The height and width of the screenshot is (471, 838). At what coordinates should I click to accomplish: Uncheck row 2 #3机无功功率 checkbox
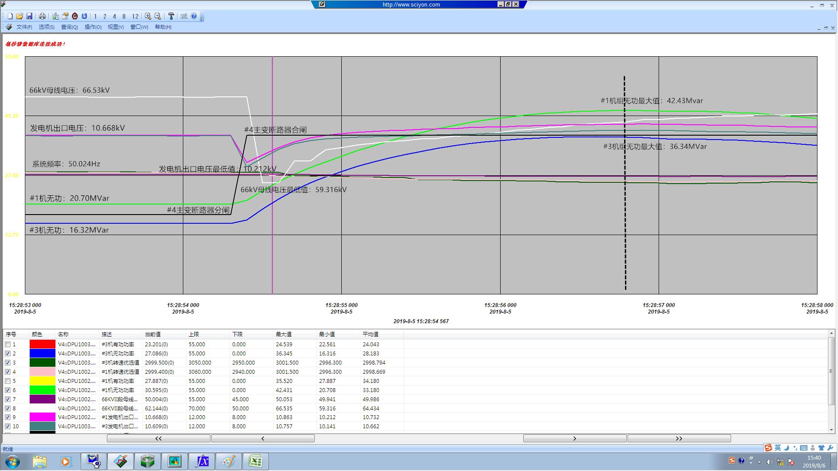(7, 354)
